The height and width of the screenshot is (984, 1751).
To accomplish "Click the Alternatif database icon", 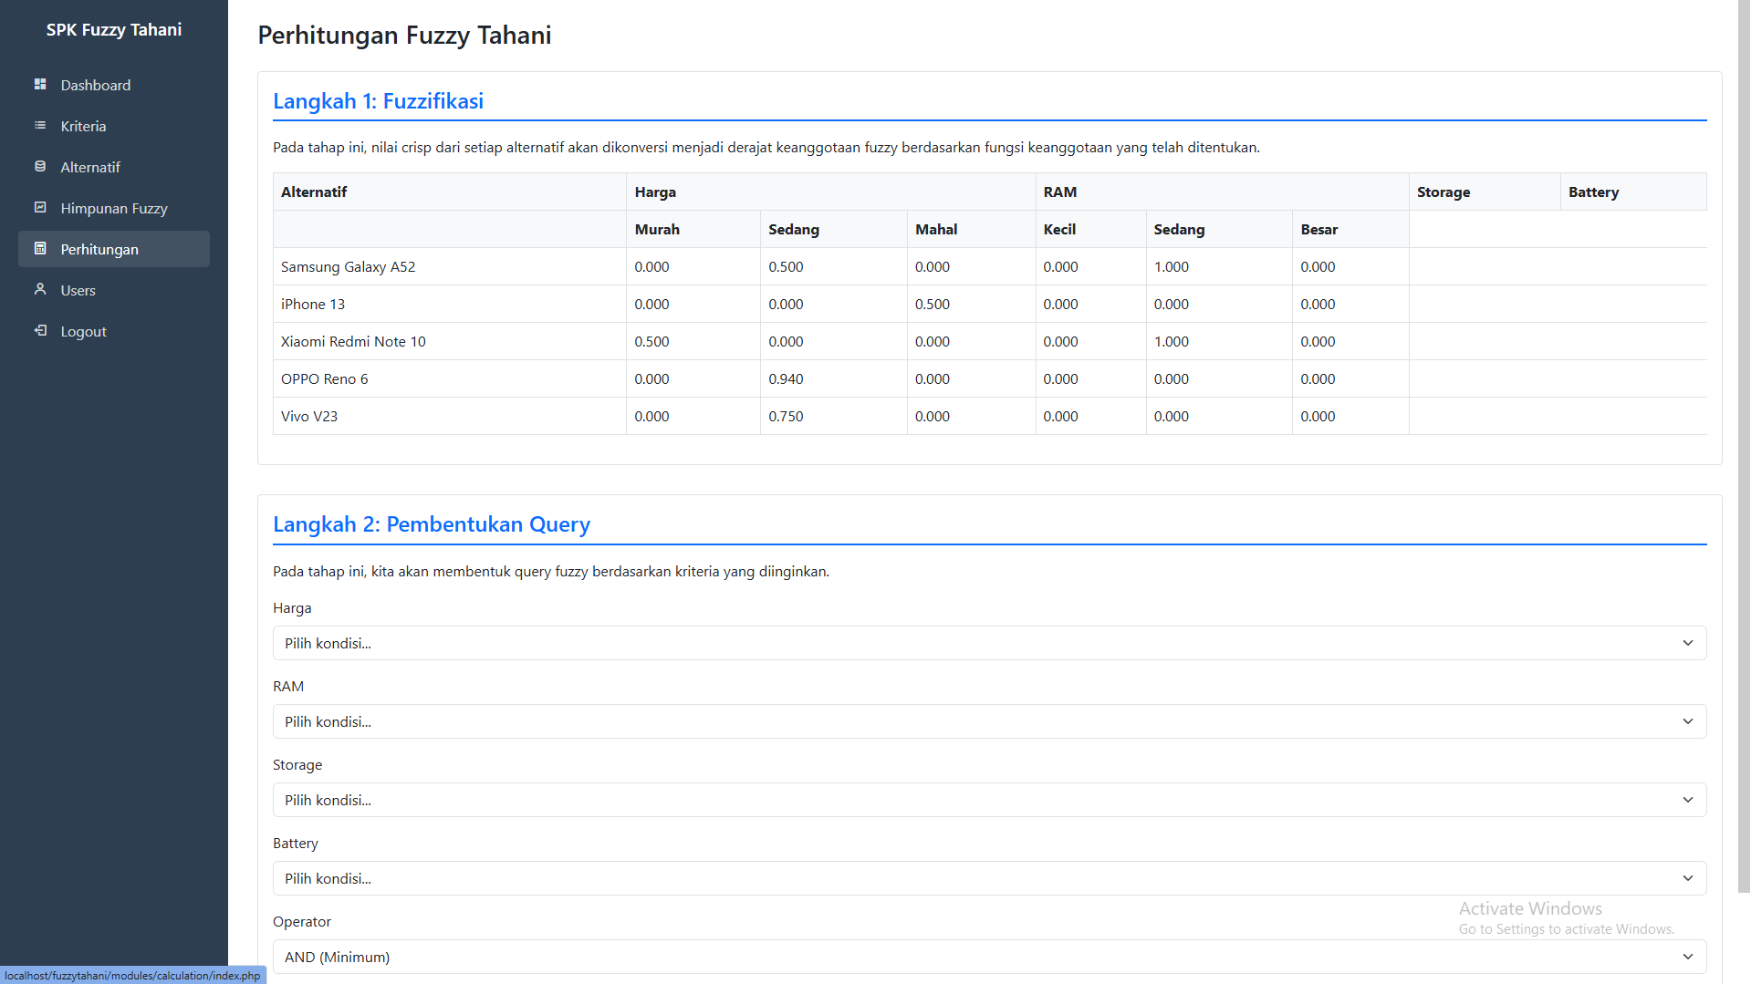I will [40, 166].
